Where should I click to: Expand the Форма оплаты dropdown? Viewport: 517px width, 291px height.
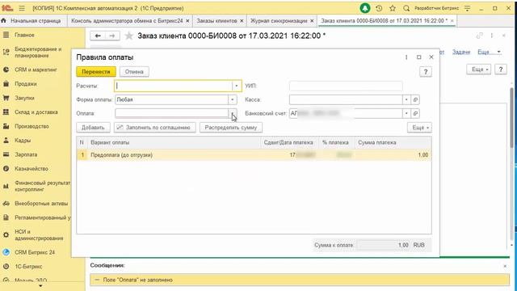click(232, 99)
